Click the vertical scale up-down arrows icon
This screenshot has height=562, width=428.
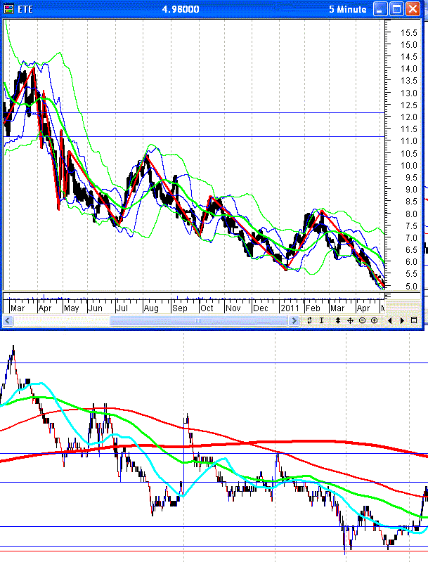click(338, 320)
